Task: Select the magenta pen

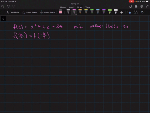Action: point(74,12)
